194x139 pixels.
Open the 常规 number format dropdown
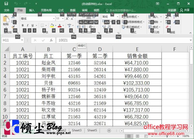[x=117, y=17]
